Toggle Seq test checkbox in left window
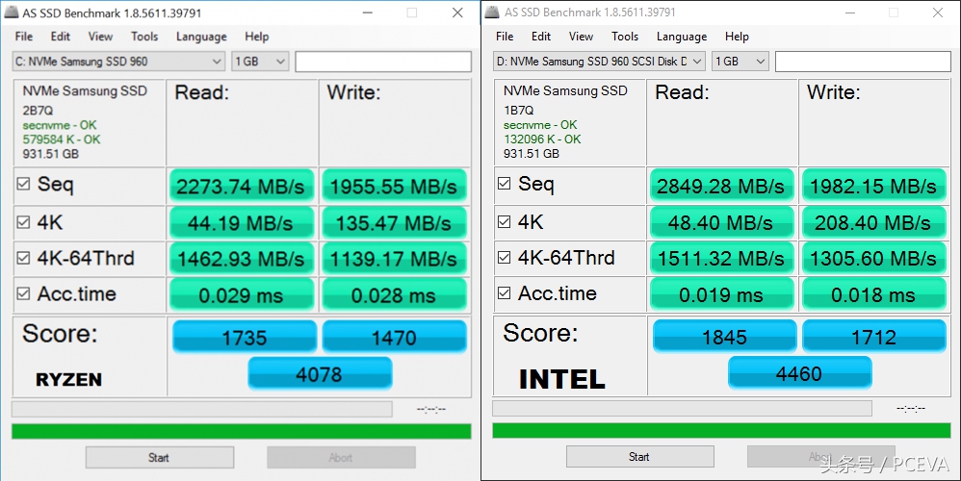Viewport: 961px width, 481px height. pyautogui.click(x=23, y=184)
